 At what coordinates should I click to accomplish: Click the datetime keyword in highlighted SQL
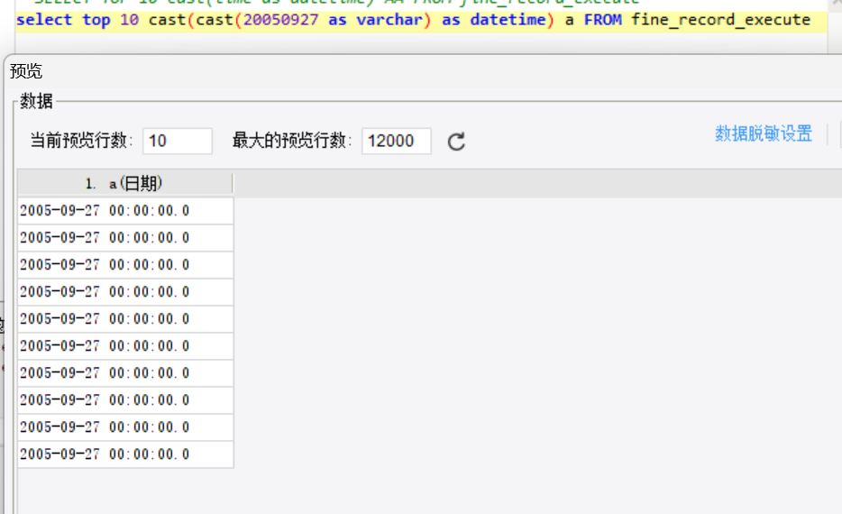pos(508,20)
